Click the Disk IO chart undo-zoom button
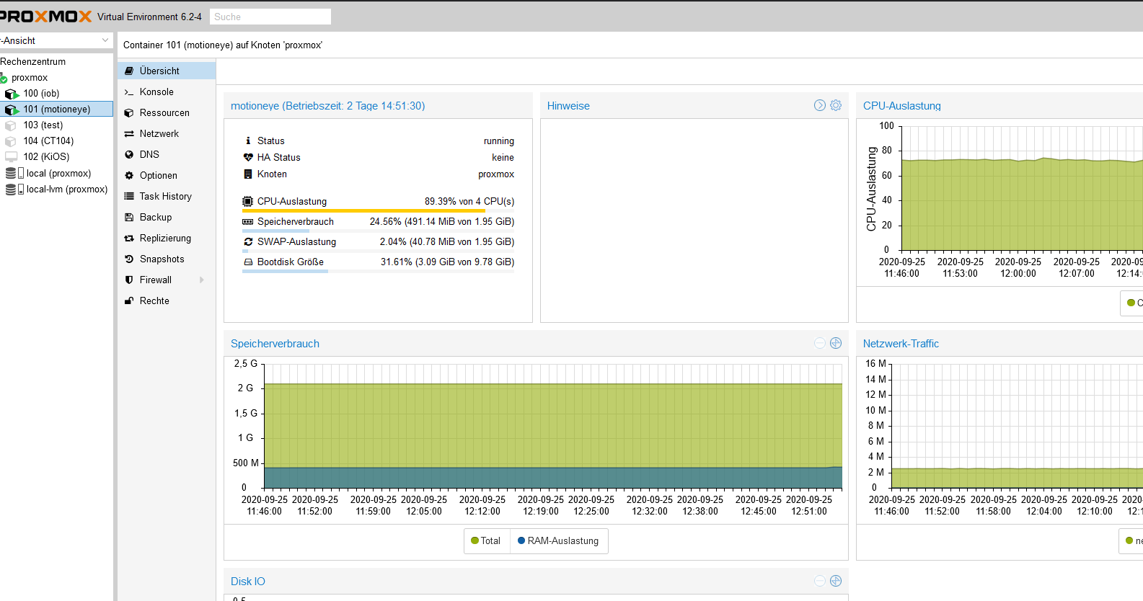 click(820, 581)
